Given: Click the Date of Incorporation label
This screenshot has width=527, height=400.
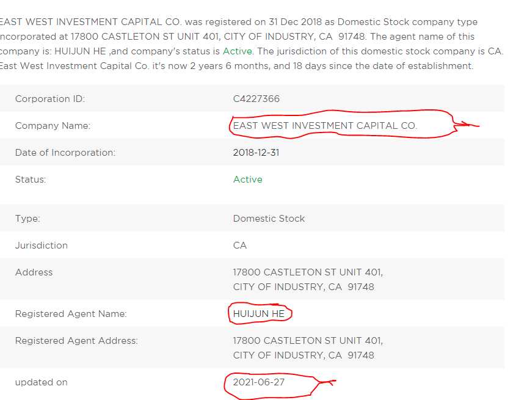Looking at the screenshot, I should (65, 153).
